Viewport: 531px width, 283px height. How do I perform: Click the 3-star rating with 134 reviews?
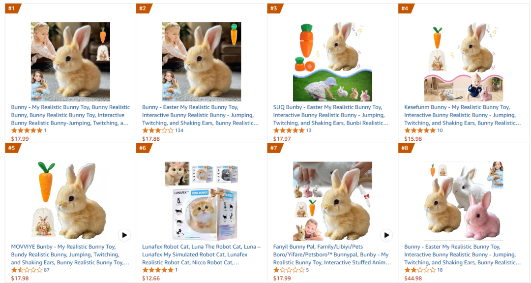click(x=158, y=130)
